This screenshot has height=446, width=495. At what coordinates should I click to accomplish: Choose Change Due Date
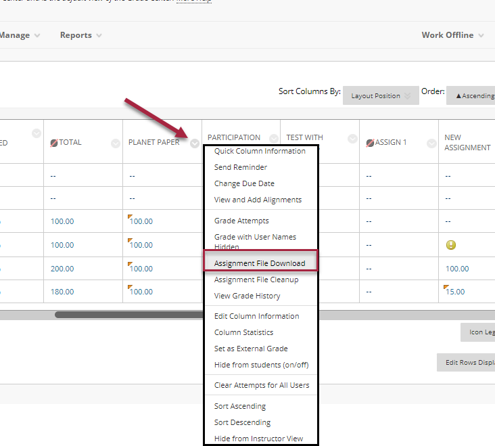point(244,183)
